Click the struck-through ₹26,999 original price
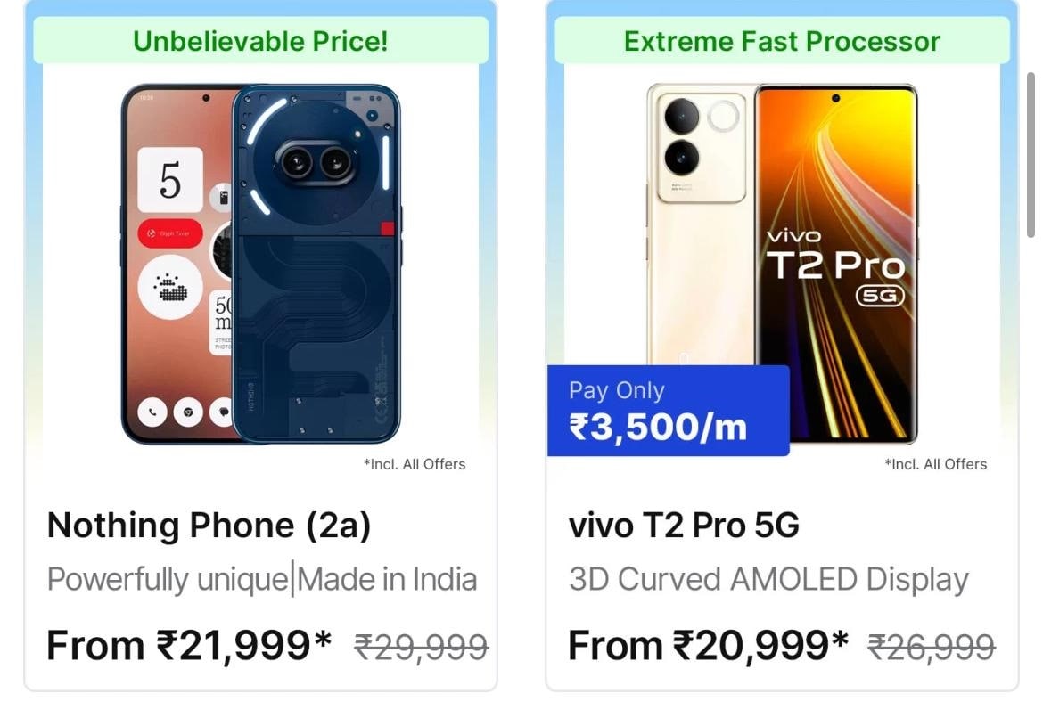The image size is (1043, 718). pyautogui.click(x=932, y=647)
